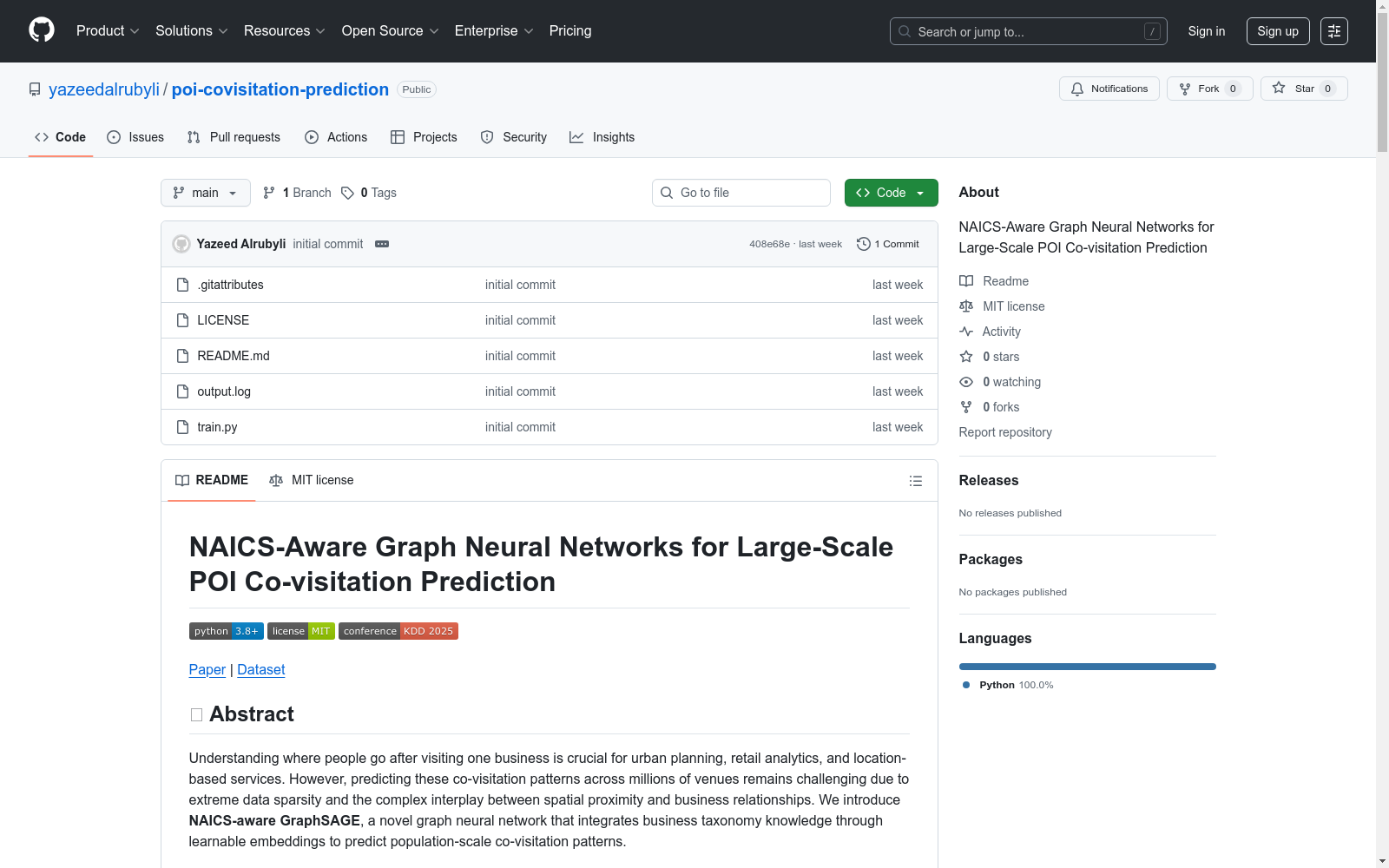Click the conference KDD 2025 badge

pyautogui.click(x=398, y=631)
